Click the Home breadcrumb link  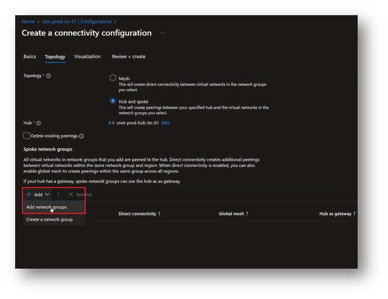28,22
